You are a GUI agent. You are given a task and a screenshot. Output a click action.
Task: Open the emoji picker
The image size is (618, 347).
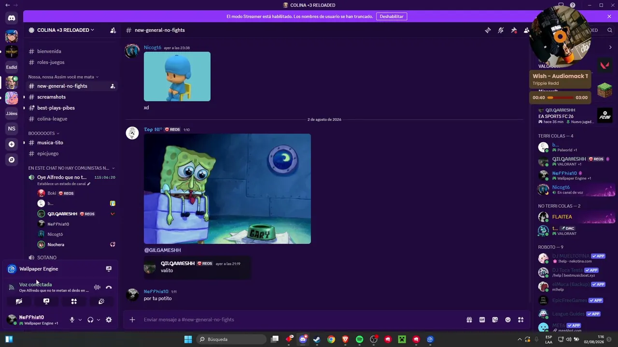click(x=508, y=320)
